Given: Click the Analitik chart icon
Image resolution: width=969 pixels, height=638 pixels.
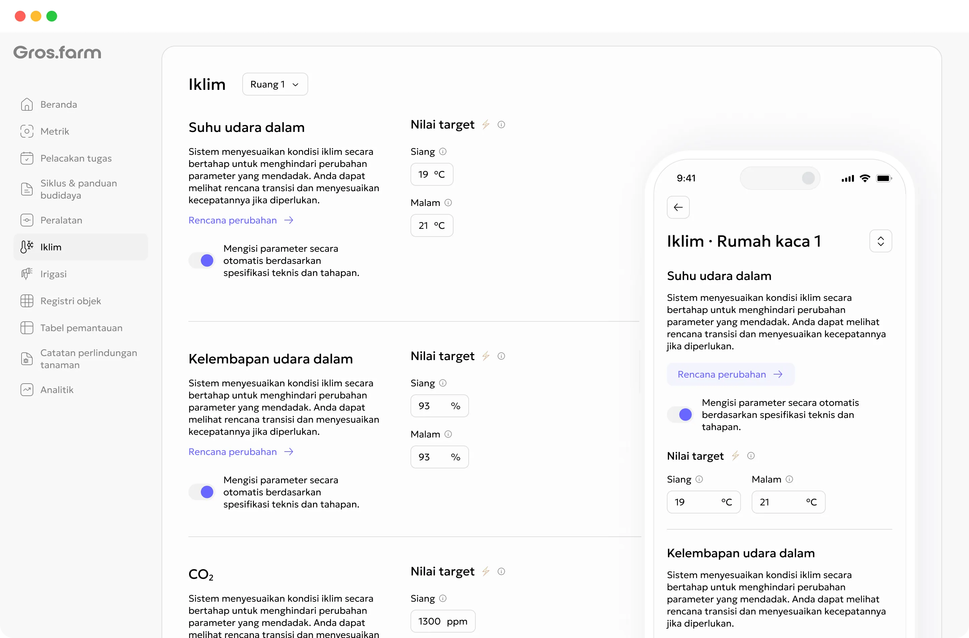Looking at the screenshot, I should (x=27, y=389).
